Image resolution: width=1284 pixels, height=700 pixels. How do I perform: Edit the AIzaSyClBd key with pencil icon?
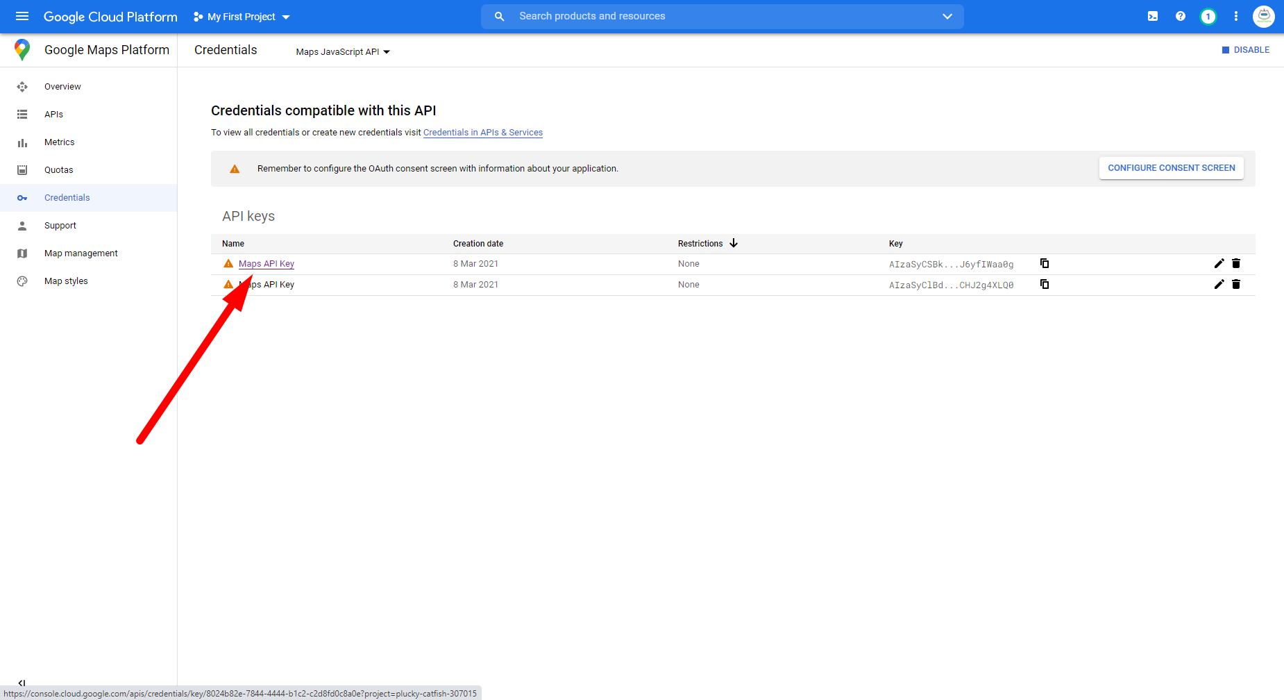pyautogui.click(x=1219, y=285)
